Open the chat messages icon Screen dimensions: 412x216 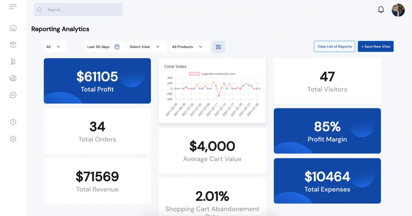pyautogui.click(x=13, y=95)
